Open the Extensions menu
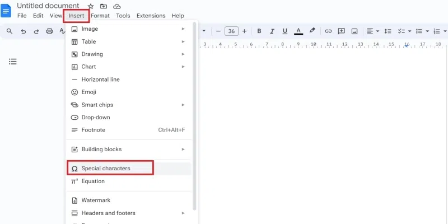 tap(151, 16)
